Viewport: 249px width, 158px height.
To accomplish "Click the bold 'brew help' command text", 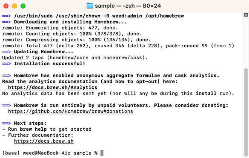I will point(33,129).
